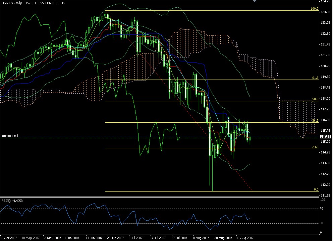Click 116.50 on the price scale
This screenshot has width=333, height=241.
pyautogui.click(x=325, y=120)
